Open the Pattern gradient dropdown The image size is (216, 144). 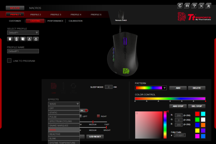point(151,88)
